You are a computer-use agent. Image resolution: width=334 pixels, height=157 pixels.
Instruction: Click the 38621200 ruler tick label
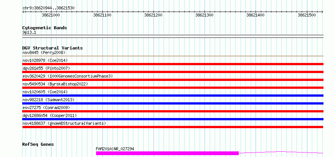tap(153, 15)
